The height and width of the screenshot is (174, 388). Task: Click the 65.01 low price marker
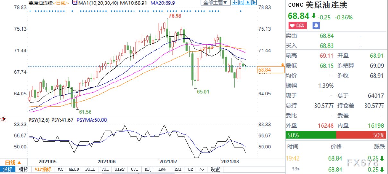click(203, 91)
